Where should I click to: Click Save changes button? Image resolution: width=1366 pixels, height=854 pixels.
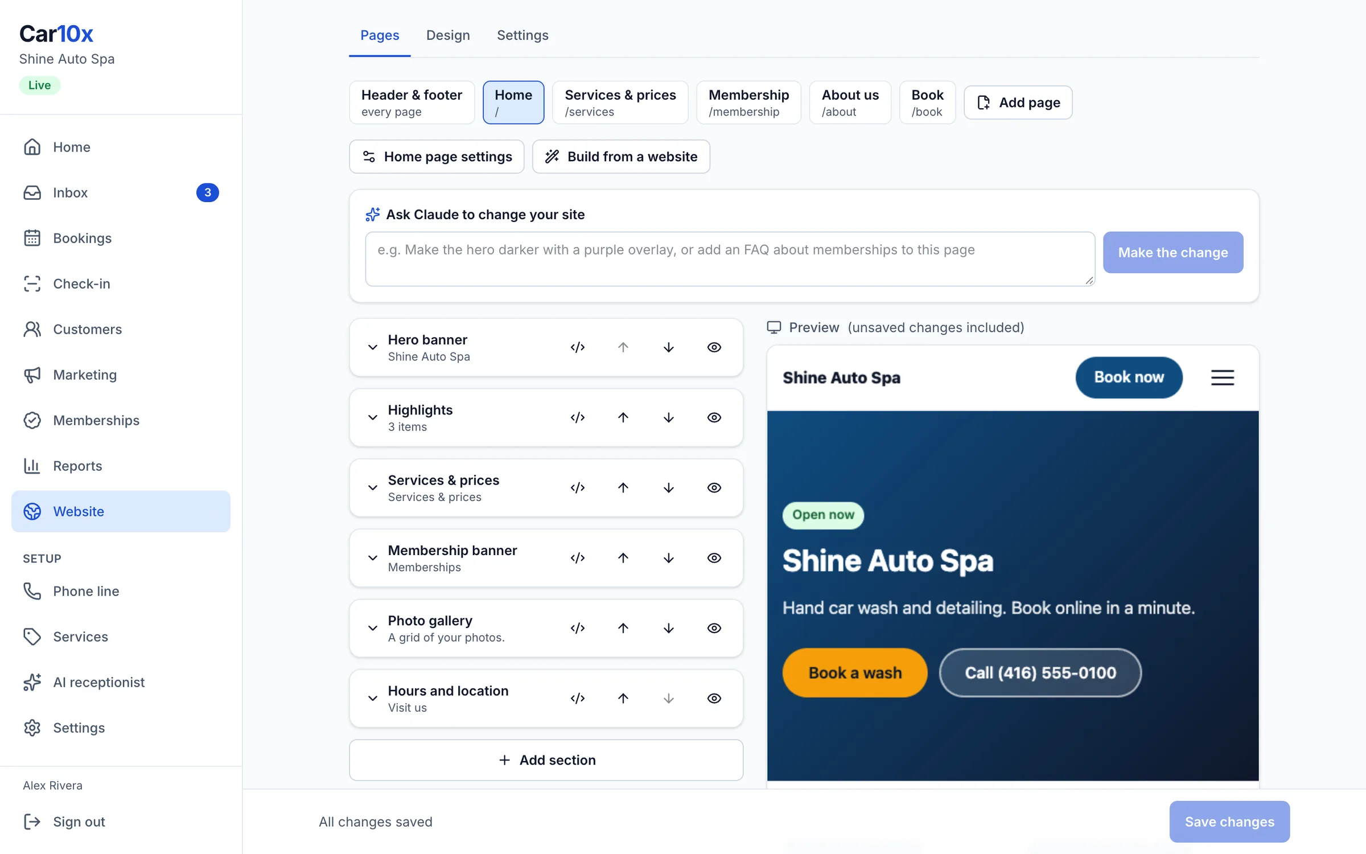[1229, 822]
